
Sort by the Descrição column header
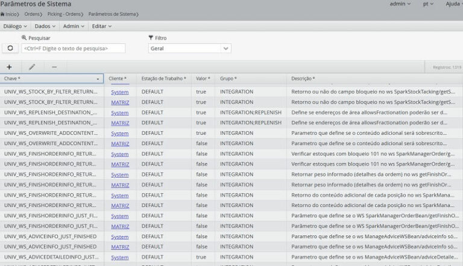pyautogui.click(x=303, y=79)
